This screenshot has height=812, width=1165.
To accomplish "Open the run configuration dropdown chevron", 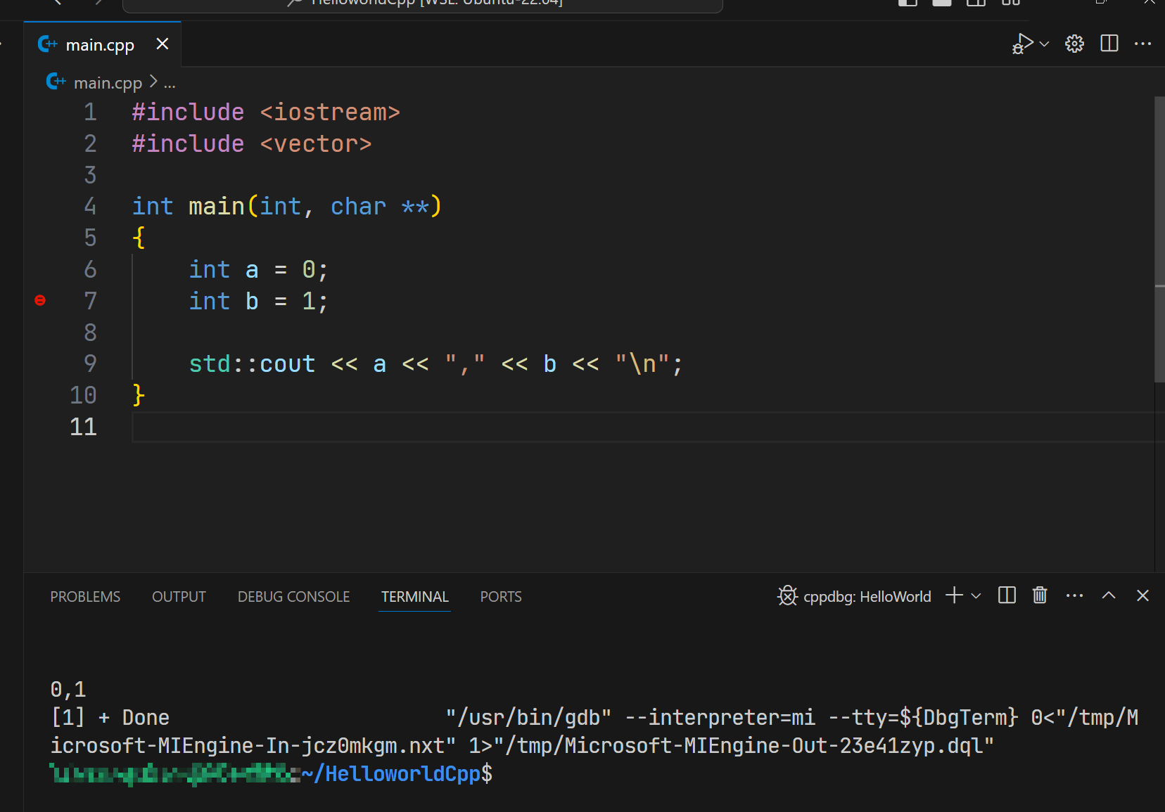I will [1044, 44].
